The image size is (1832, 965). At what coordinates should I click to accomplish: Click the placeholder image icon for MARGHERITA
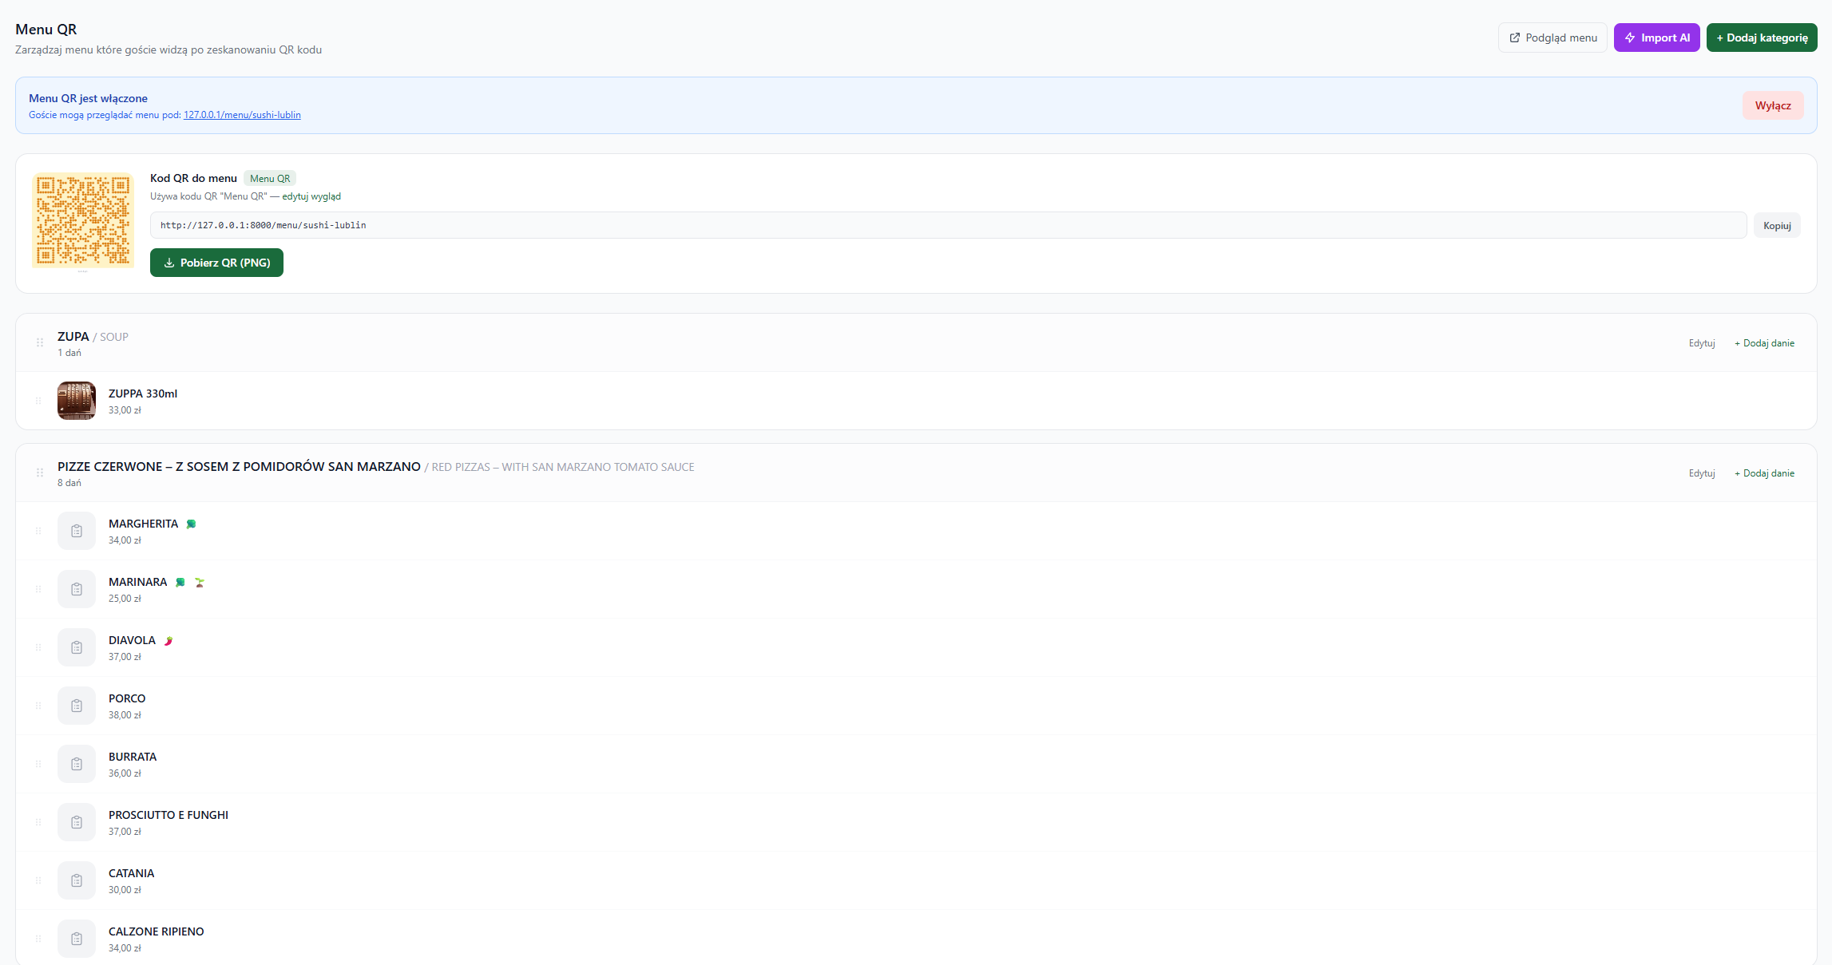[x=77, y=531]
